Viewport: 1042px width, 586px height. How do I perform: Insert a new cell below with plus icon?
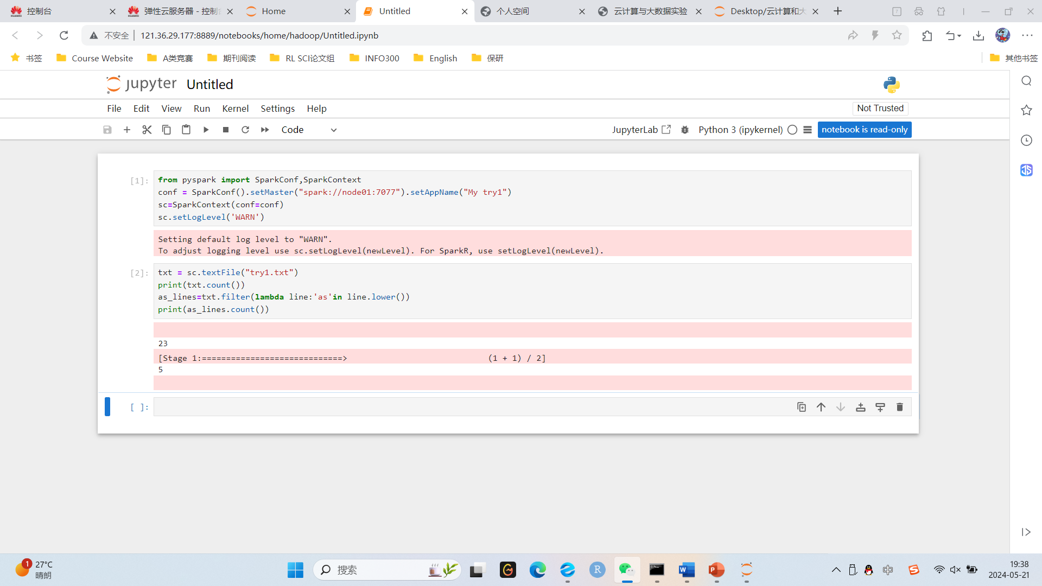coord(127,130)
